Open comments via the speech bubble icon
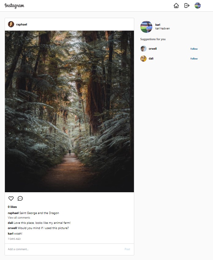The image size is (213, 260). point(20,199)
